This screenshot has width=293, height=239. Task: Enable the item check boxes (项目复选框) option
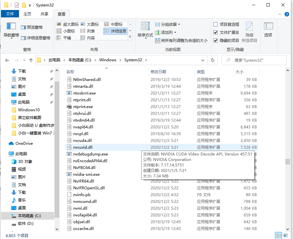pyautogui.click(x=215, y=25)
